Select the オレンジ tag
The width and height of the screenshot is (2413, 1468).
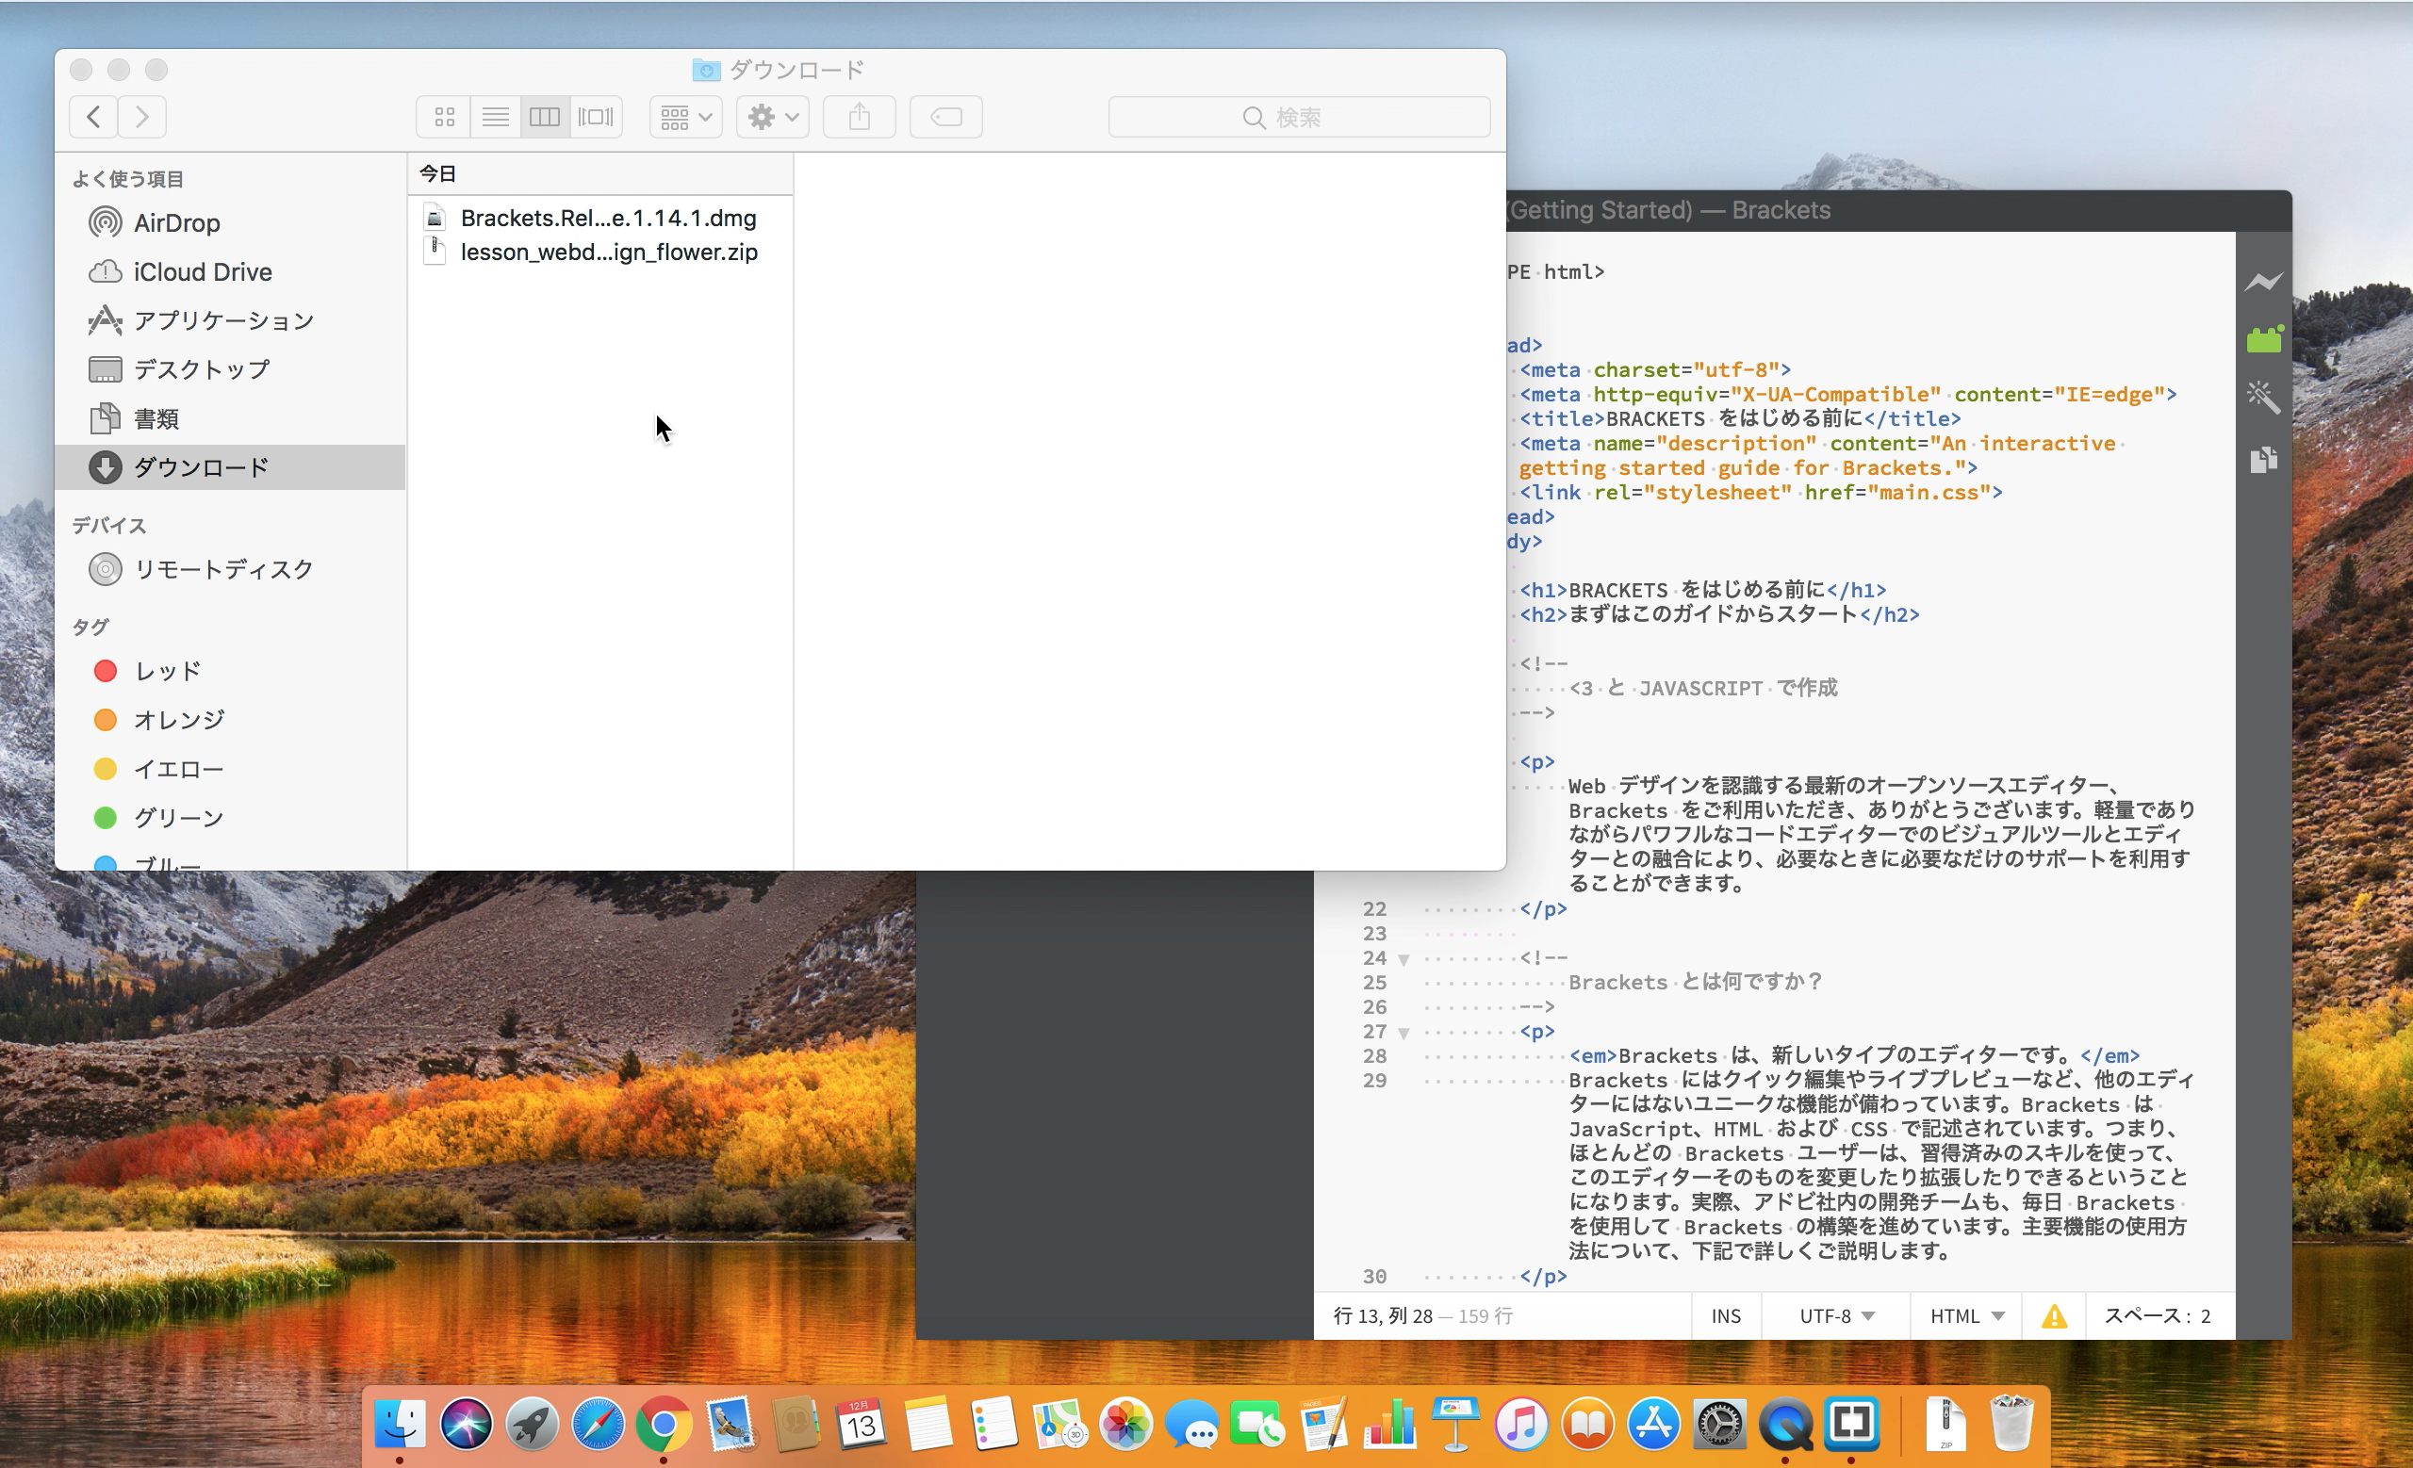coord(231,719)
